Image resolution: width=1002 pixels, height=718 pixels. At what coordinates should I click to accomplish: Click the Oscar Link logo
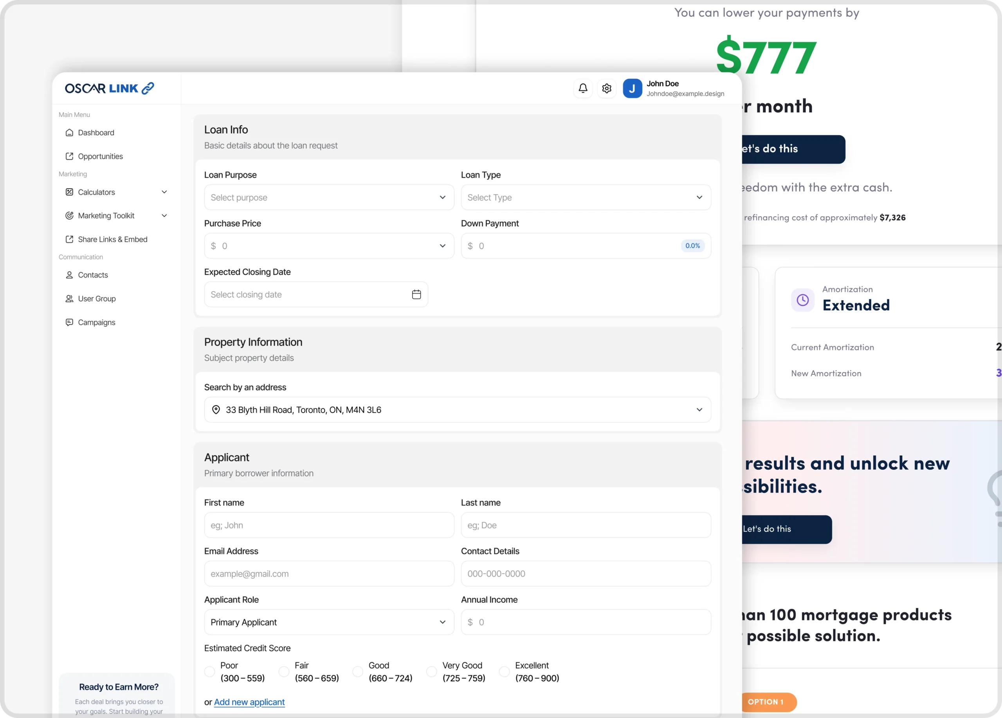[109, 88]
